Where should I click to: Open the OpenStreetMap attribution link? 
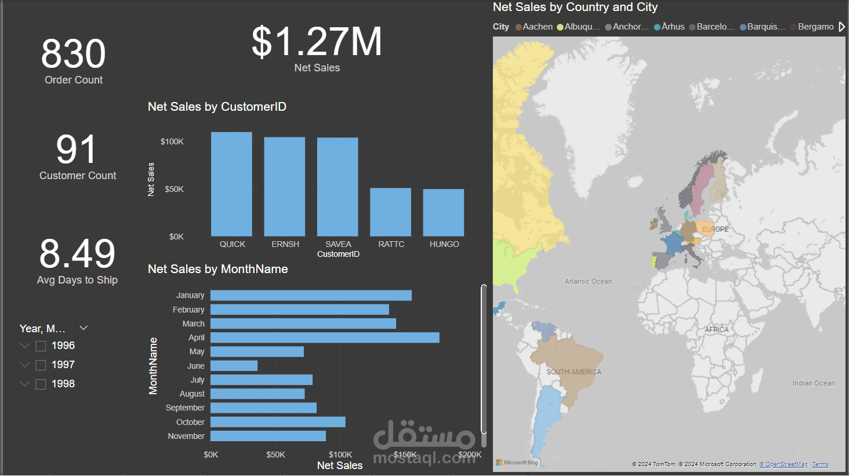[783, 464]
